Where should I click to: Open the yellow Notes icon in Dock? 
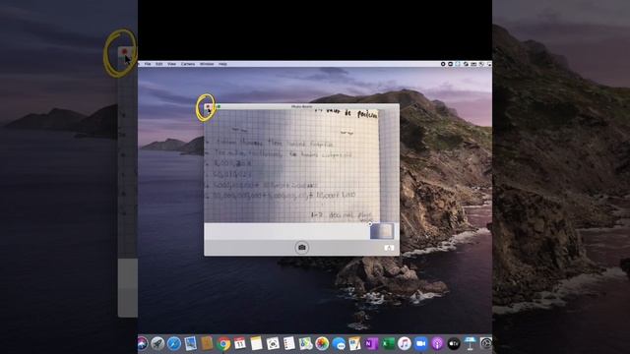click(x=256, y=343)
